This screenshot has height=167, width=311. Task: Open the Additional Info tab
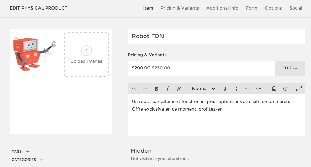coord(222,8)
